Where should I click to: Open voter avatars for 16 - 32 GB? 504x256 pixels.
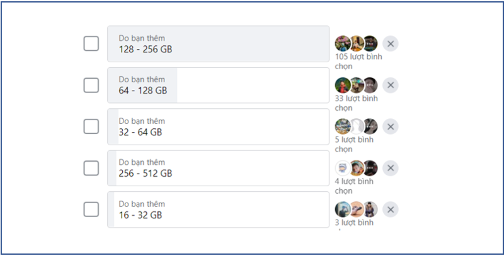pos(356,209)
